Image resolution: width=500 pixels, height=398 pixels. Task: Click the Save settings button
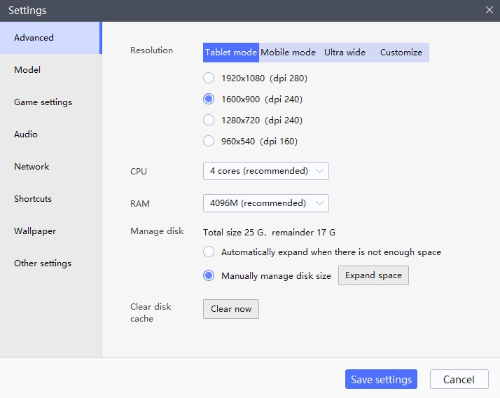[x=381, y=380]
